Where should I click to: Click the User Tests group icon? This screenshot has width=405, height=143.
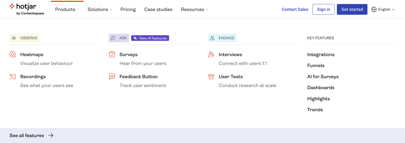tap(211, 77)
